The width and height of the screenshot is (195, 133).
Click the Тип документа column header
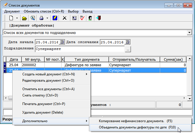[x=87, y=59]
